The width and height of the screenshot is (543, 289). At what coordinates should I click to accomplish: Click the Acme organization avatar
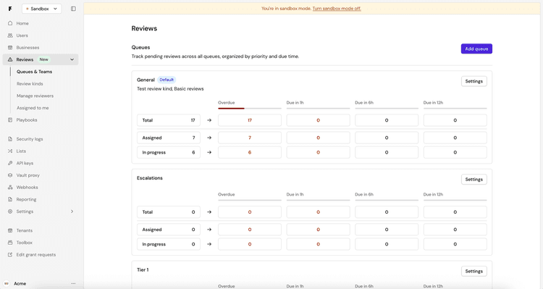(x=7, y=283)
